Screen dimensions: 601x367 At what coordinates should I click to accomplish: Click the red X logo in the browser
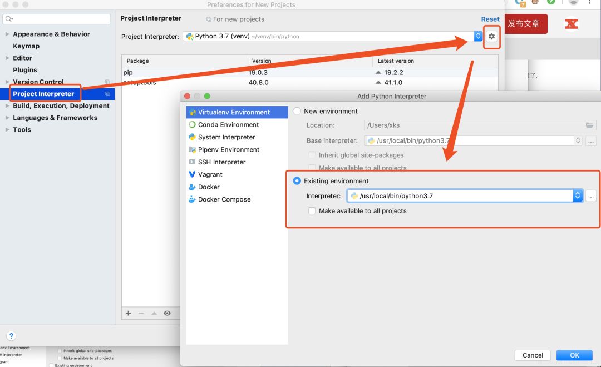click(571, 24)
